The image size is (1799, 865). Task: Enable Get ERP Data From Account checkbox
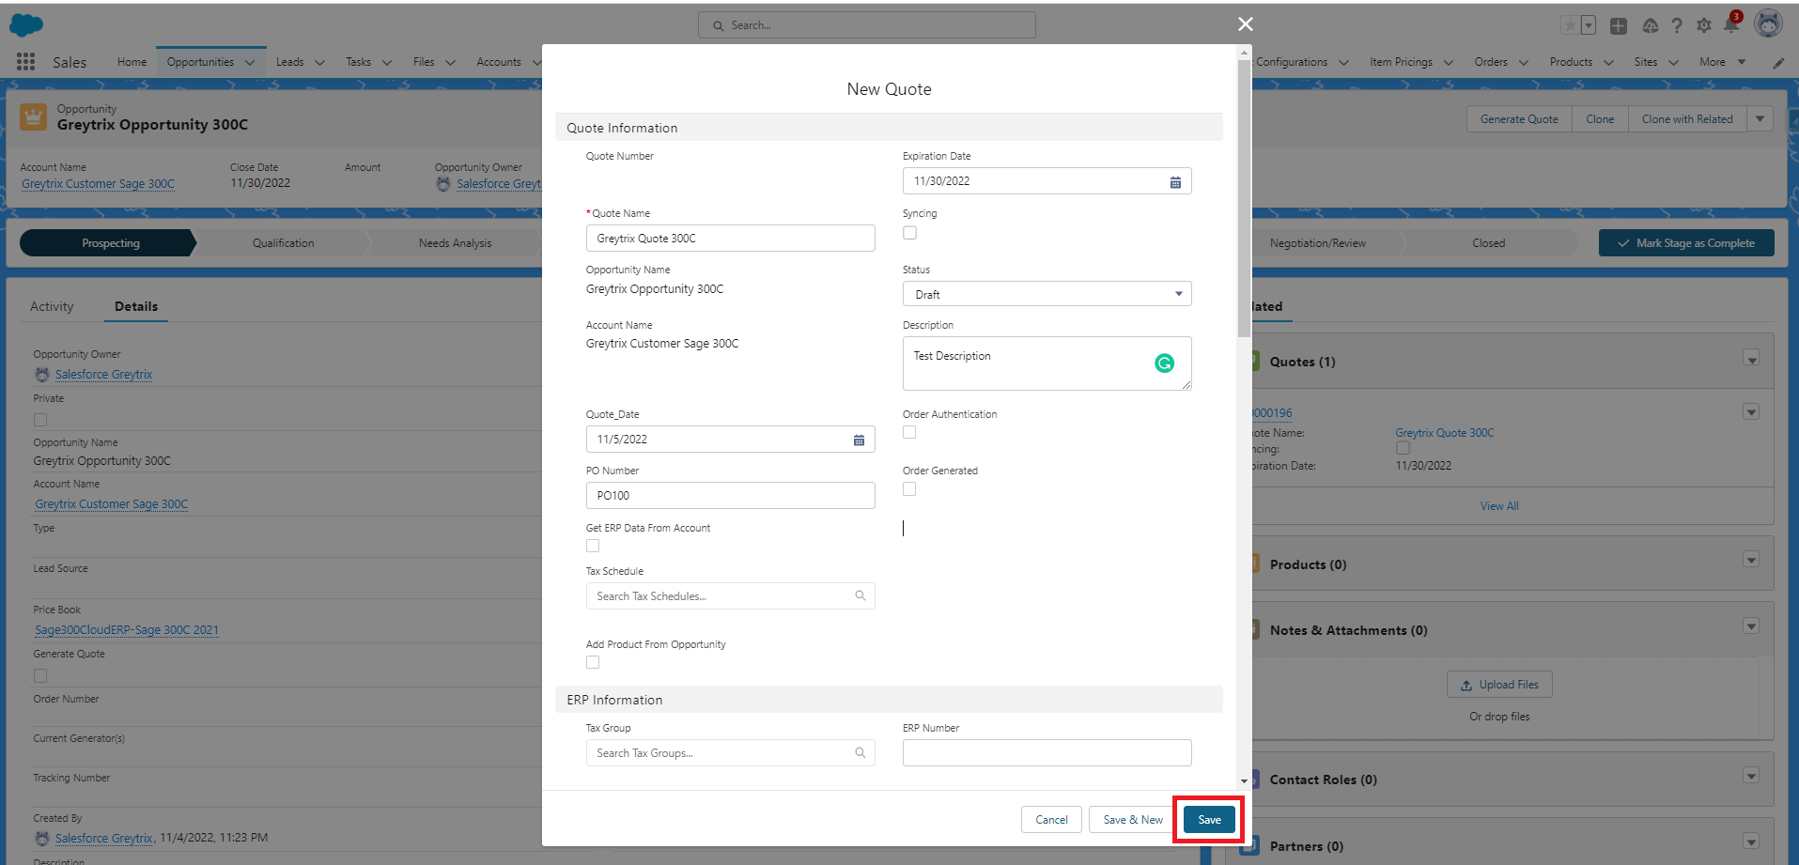(593, 546)
